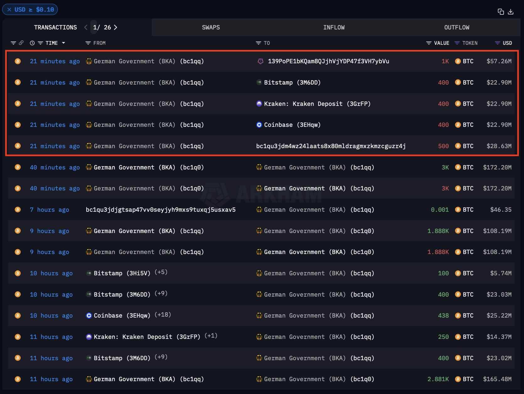The height and width of the screenshot is (394, 524).
Task: Click the $46.35 USD amount
Action: pos(501,210)
